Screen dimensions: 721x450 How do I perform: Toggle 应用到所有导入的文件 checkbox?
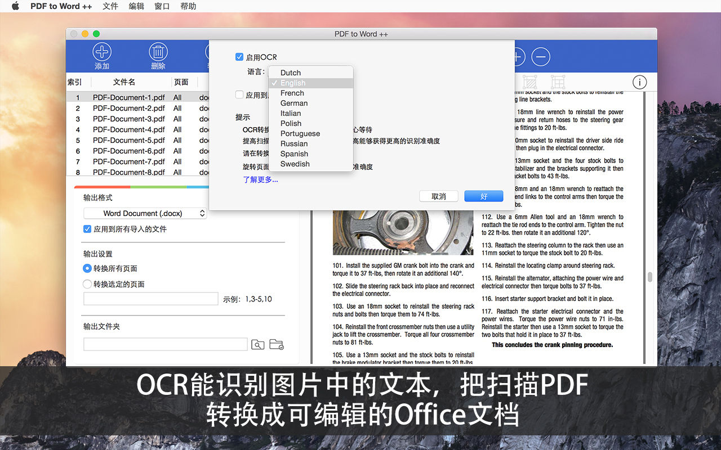(87, 229)
